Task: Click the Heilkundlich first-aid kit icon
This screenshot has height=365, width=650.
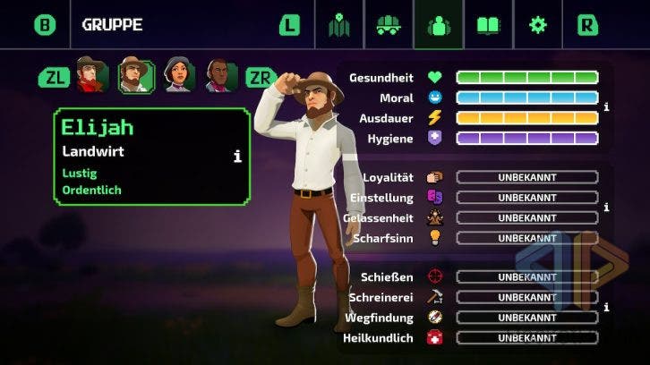Action: pos(435,337)
